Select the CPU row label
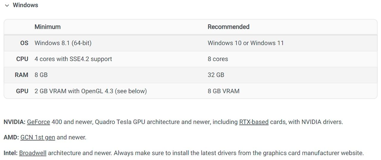This screenshot has width=381, height=160. pos(22,59)
